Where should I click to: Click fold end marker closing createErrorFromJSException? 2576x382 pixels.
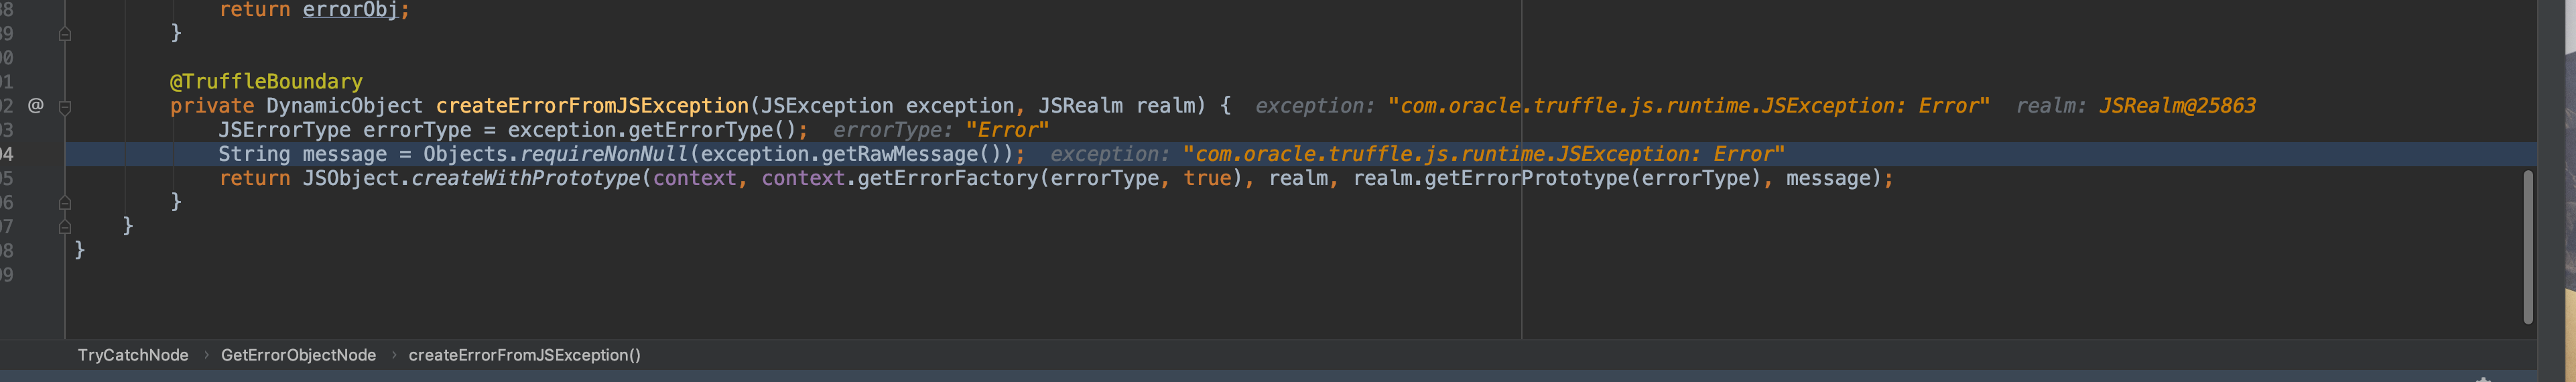click(x=65, y=202)
